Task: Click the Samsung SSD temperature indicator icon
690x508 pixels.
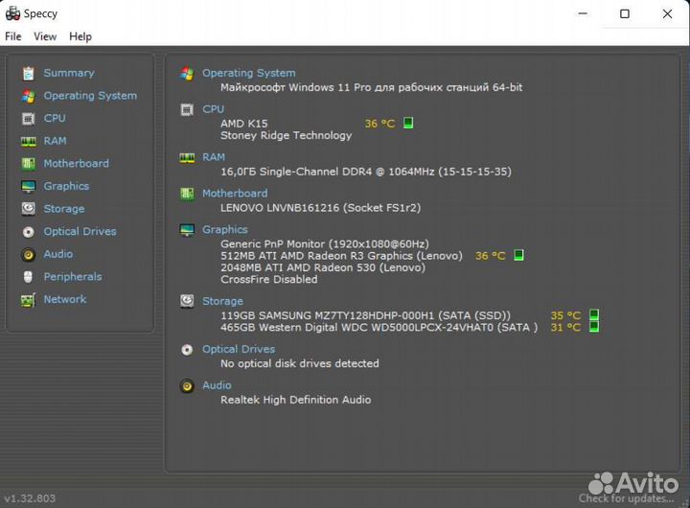Action: point(594,314)
